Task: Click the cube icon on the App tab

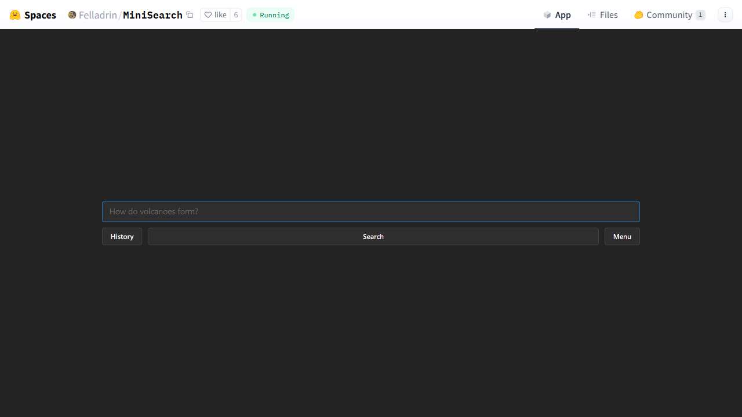Action: pos(547,15)
